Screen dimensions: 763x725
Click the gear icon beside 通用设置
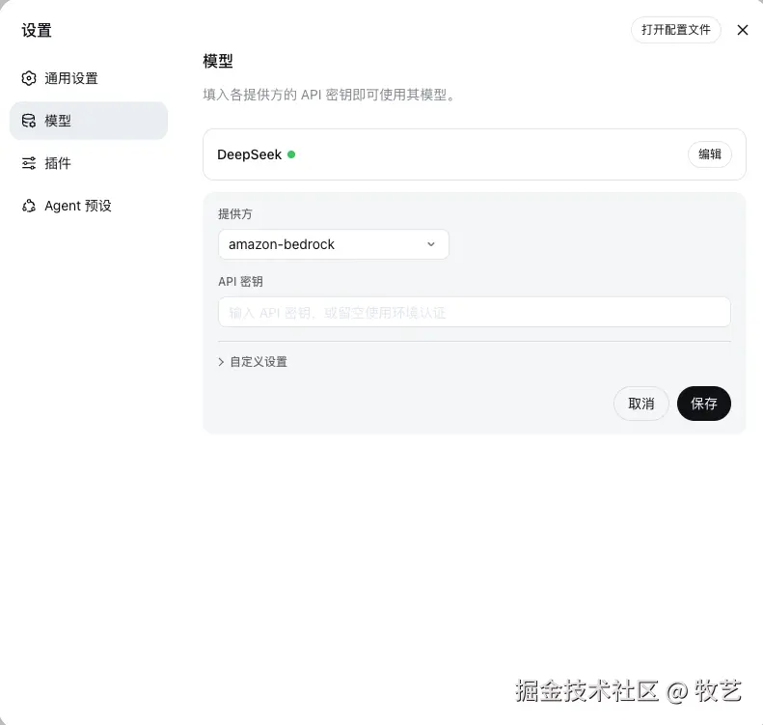click(29, 78)
